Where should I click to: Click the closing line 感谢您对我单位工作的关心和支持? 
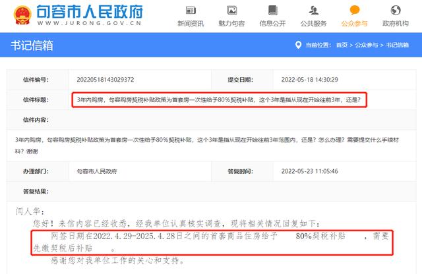click(x=117, y=260)
